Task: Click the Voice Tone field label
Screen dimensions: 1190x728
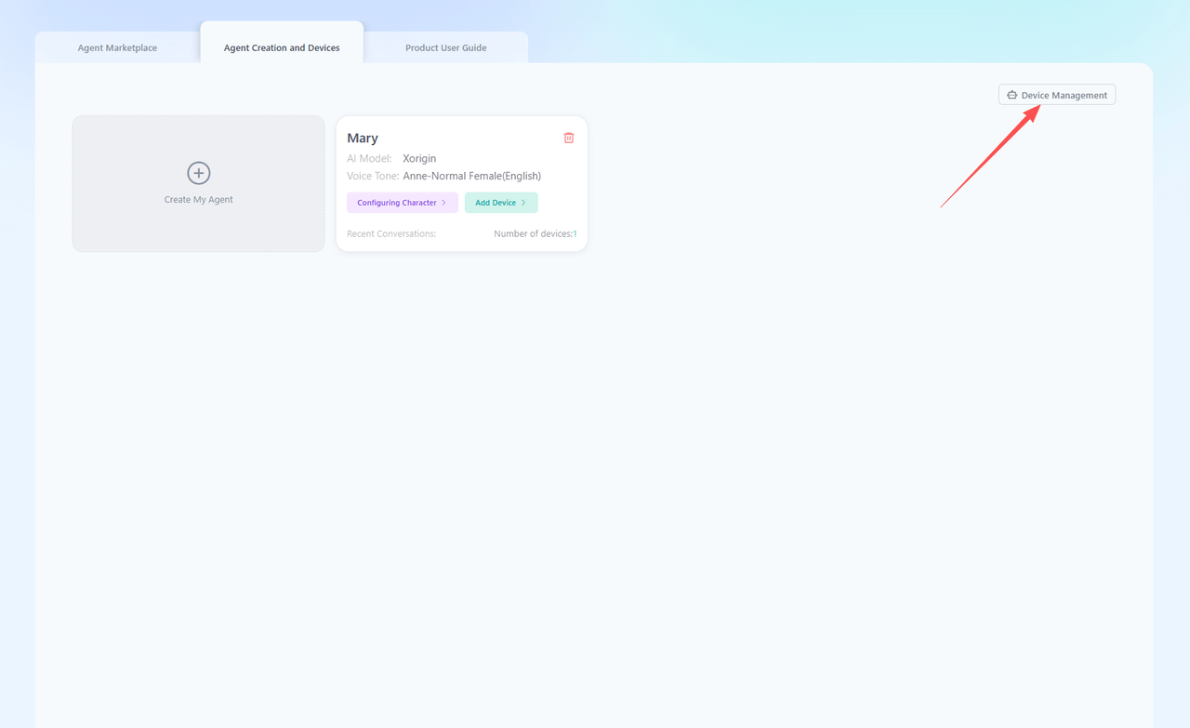Action: click(x=373, y=176)
